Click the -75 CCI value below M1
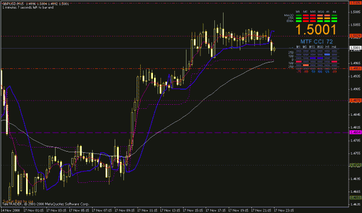 click(299, 72)
